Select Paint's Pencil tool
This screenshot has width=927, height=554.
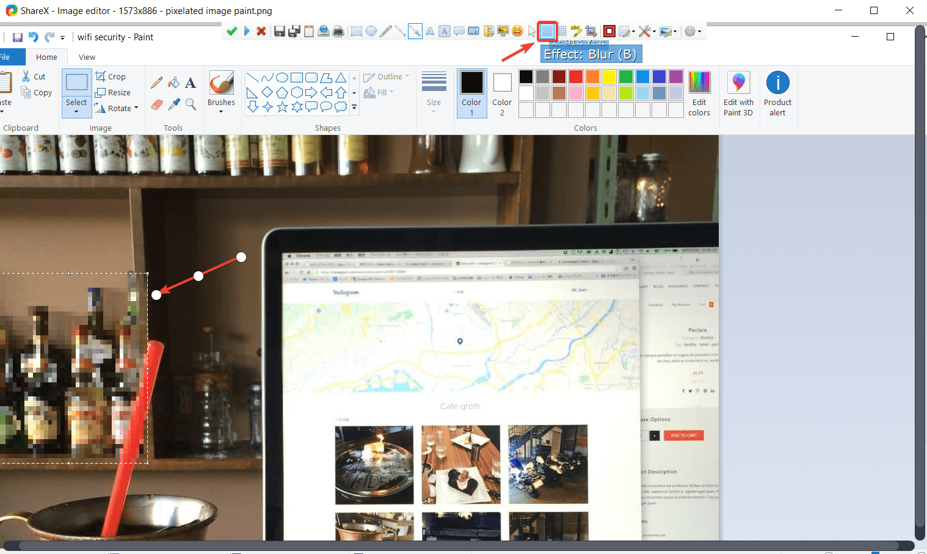point(156,82)
